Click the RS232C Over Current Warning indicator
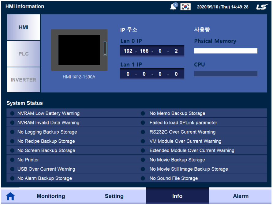Image resolution: width=273 pixels, height=205 pixels. (143, 132)
